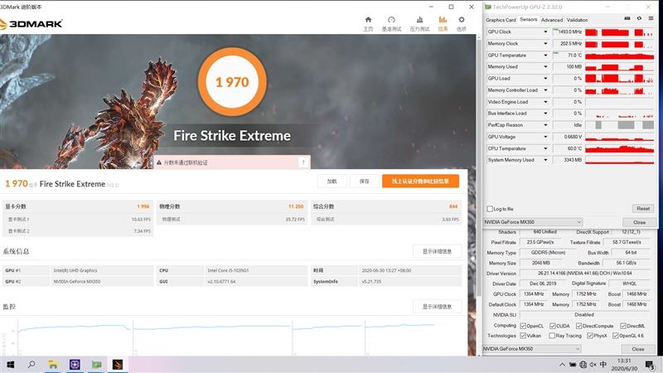663x373 pixels.
Task: Toggle the Vulkan checkbox
Action: click(x=523, y=336)
